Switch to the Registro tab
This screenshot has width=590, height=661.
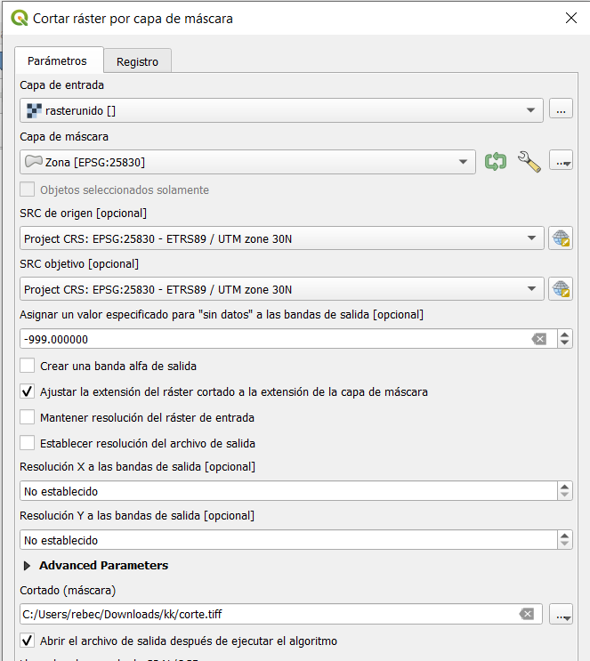tap(137, 61)
